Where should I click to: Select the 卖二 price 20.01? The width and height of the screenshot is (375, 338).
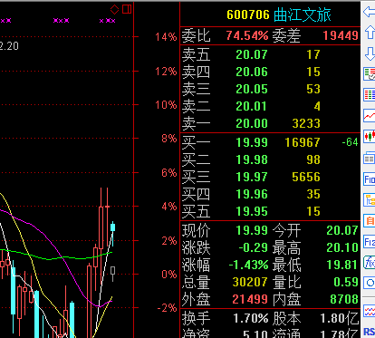click(252, 106)
